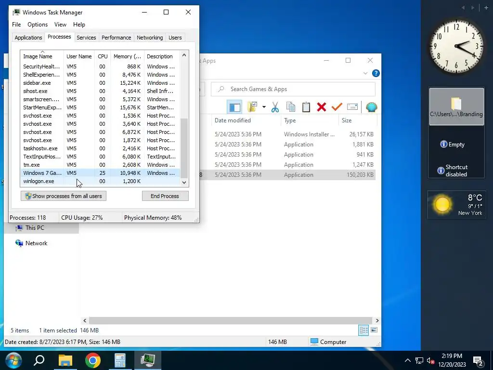Sort Explorer files by Date modified

(x=233, y=120)
